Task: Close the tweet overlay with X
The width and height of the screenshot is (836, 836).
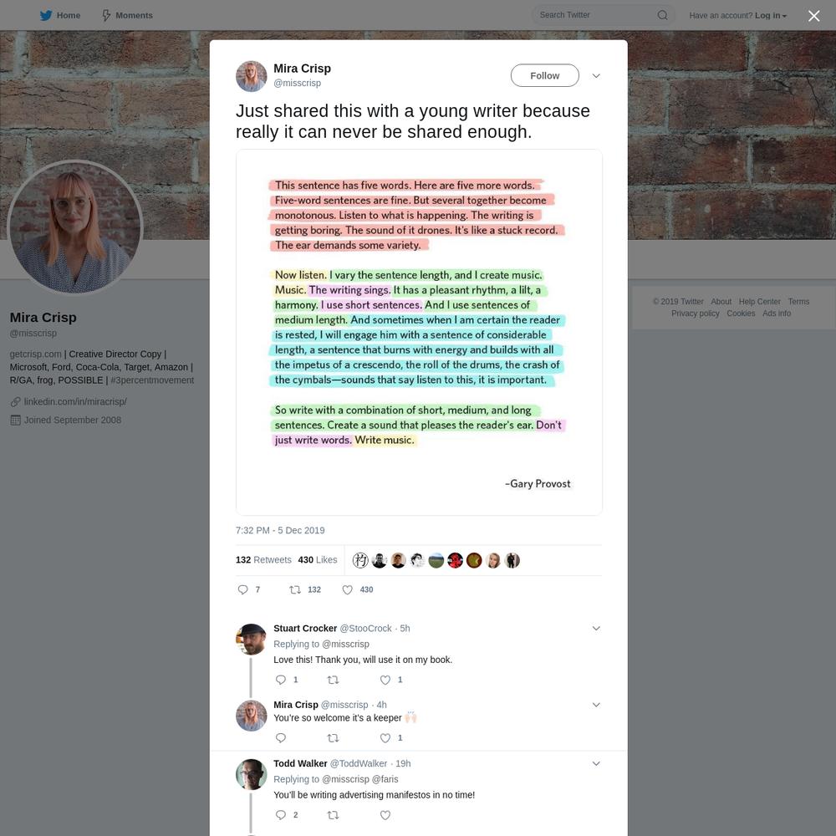Action: [x=813, y=15]
